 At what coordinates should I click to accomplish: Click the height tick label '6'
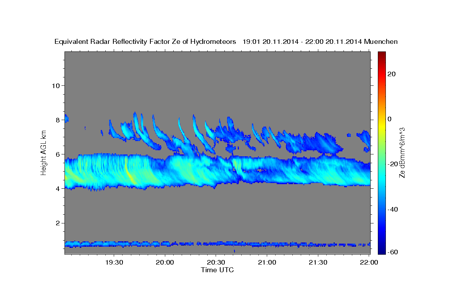[x=58, y=154]
